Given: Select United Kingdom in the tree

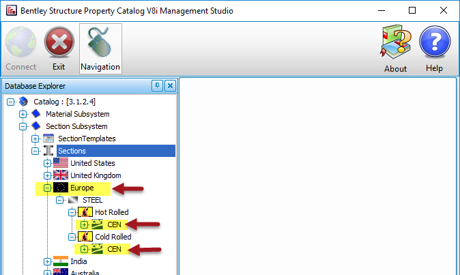Looking at the screenshot, I should pos(96,175).
